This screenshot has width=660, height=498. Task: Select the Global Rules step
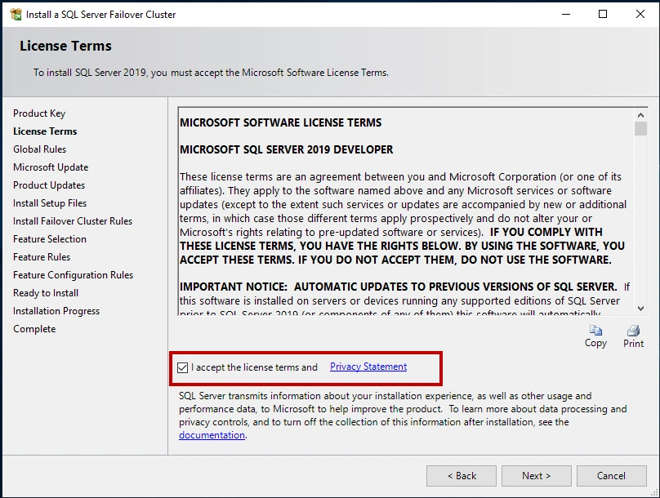coord(39,149)
